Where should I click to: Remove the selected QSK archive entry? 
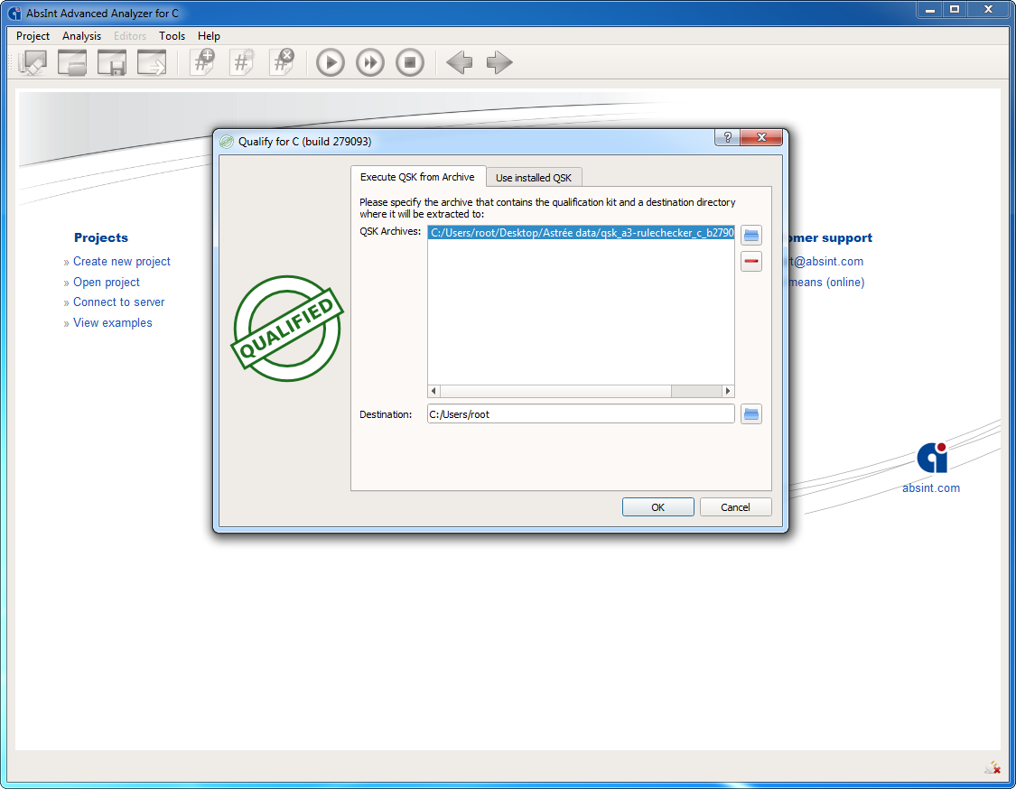751,261
